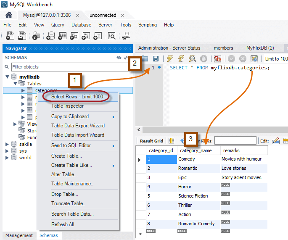The width and height of the screenshot is (288, 240).
Task: Toggle the autocommit mode icon
Action: pyautogui.click(x=254, y=59)
